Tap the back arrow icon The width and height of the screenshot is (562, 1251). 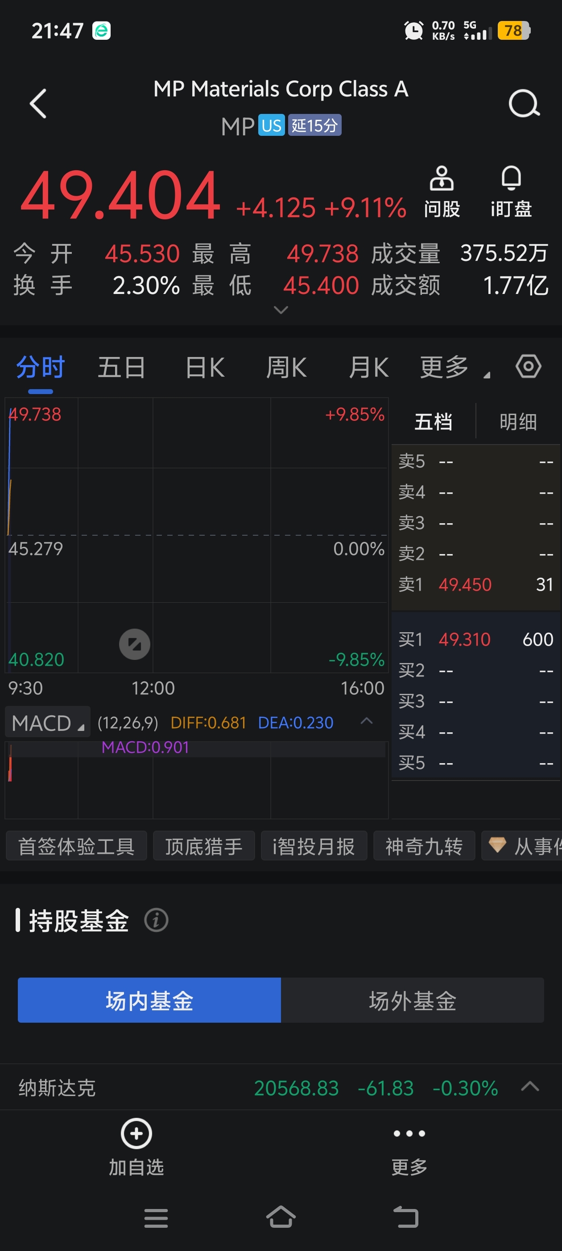pos(38,104)
